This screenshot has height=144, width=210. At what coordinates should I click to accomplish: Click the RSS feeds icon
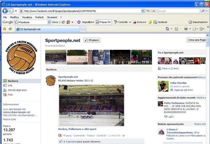click(x=177, y=29)
